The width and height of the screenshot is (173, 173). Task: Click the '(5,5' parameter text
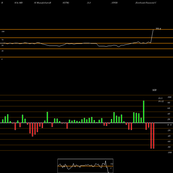[x=89, y=3]
